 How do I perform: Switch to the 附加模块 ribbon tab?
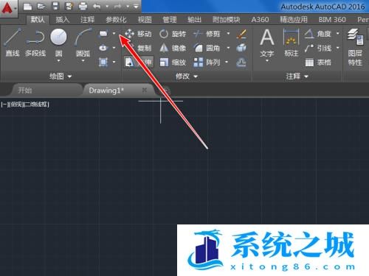(227, 20)
